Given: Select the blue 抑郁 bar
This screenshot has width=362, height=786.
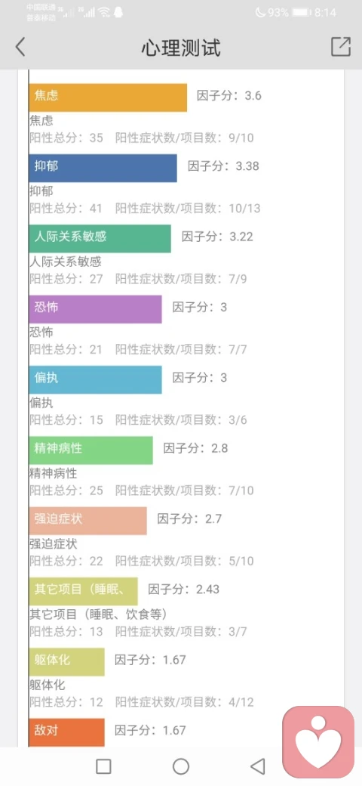Looking at the screenshot, I should pyautogui.click(x=103, y=168).
